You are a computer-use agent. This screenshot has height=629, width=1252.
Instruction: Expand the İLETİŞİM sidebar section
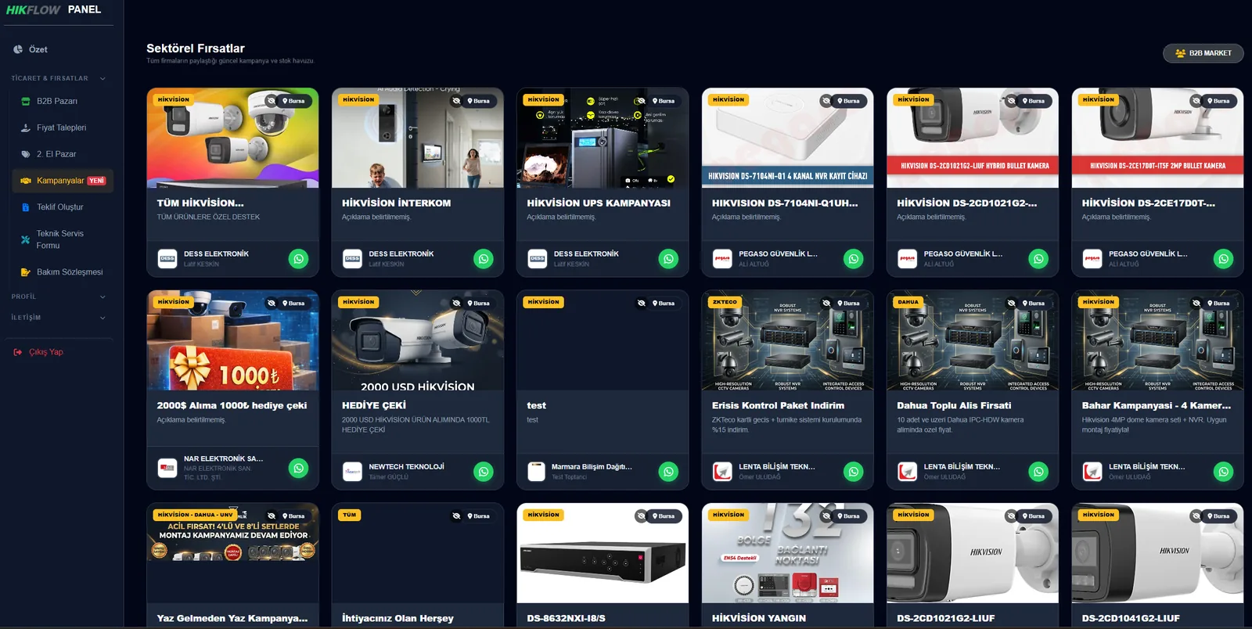click(x=59, y=318)
